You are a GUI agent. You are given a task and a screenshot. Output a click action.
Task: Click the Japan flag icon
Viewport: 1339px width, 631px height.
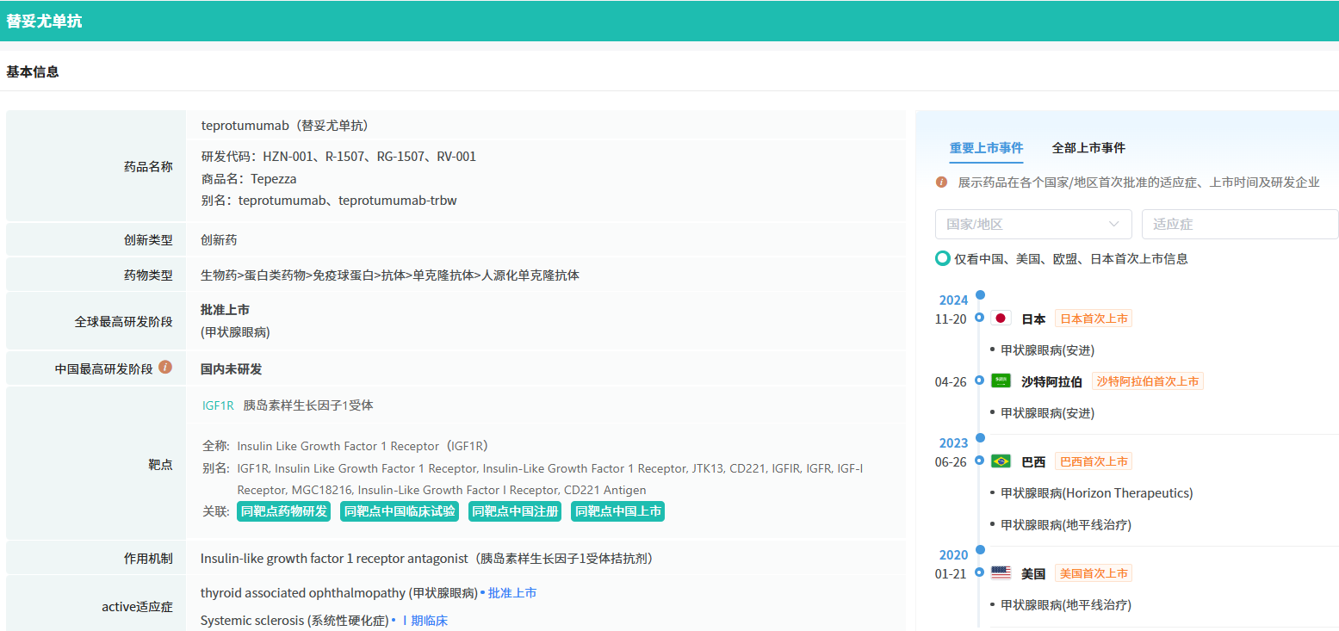click(x=1000, y=319)
